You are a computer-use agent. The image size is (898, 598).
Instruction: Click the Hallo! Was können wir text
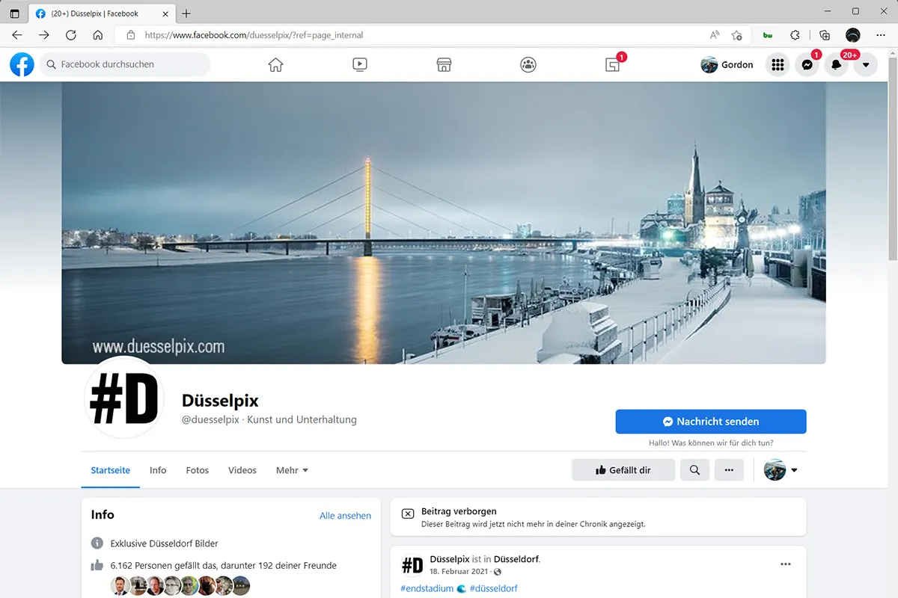[711, 443]
